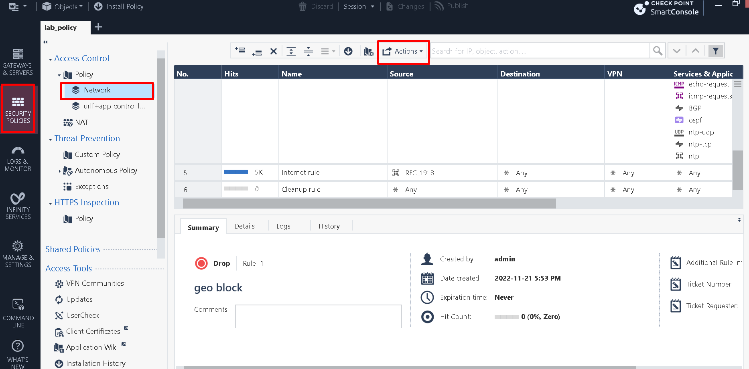Select the NAT tree item
Image resolution: width=749 pixels, height=369 pixels.
tap(81, 122)
